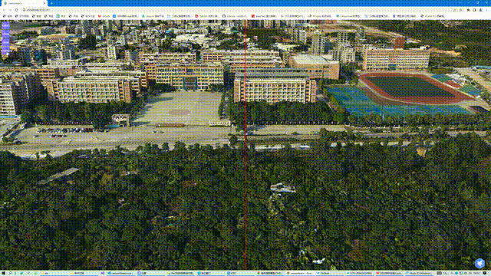The image size is (491, 276).
Task: Open a new browser tab
Action: [51, 3]
